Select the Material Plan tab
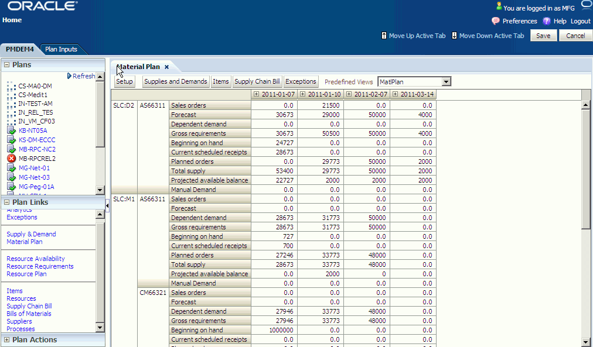This screenshot has width=593, height=347. (138, 67)
